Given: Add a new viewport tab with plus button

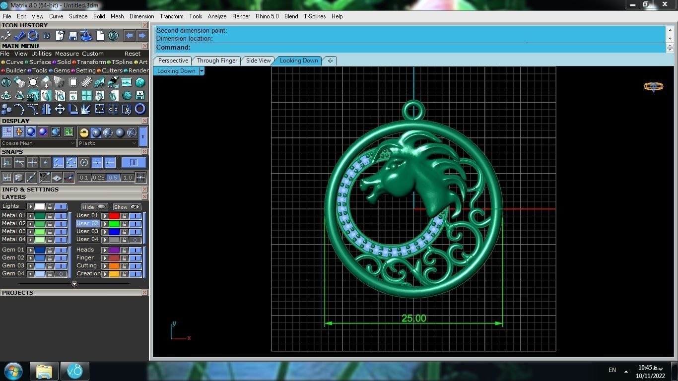Looking at the screenshot, I should (330, 61).
